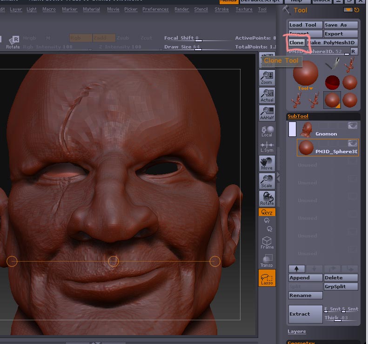Viewport: 368px width, 344px height.
Task: Click the Thick extraction thickness slider
Action: pos(341,318)
